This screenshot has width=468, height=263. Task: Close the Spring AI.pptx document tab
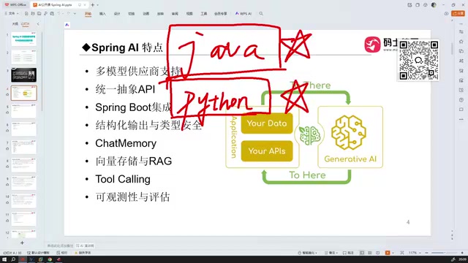pos(85,5)
